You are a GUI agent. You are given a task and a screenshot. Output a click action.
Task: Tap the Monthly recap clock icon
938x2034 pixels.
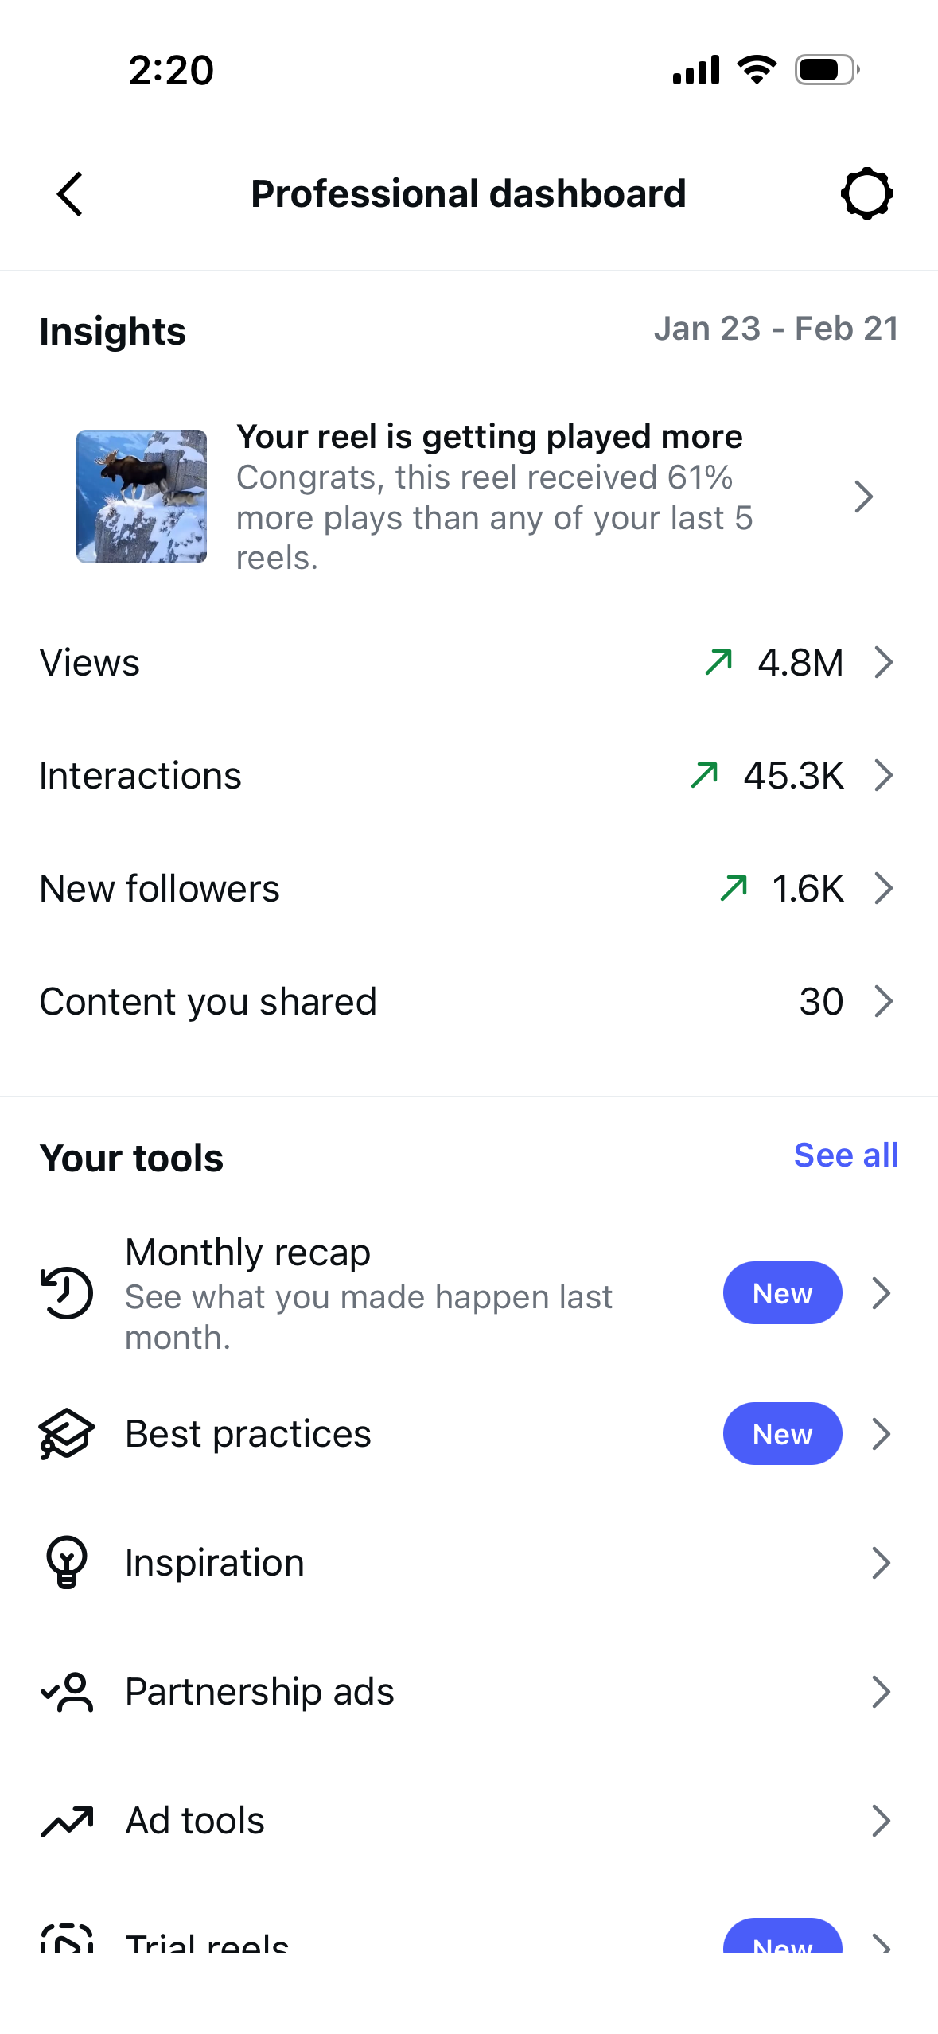(x=67, y=1292)
